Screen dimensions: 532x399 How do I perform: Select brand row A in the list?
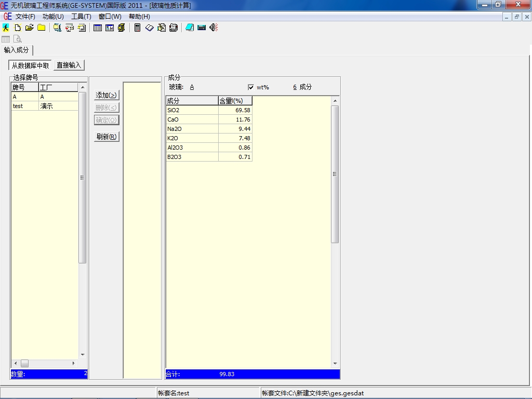[x=45, y=97]
